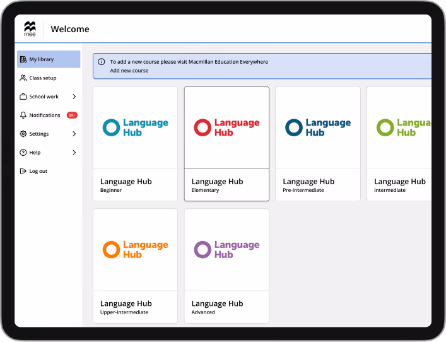The height and width of the screenshot is (342, 446).
Task: Click the info icon in banner
Action: coord(102,62)
